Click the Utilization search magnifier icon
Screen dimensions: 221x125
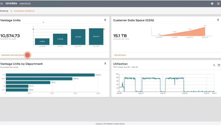214,65
